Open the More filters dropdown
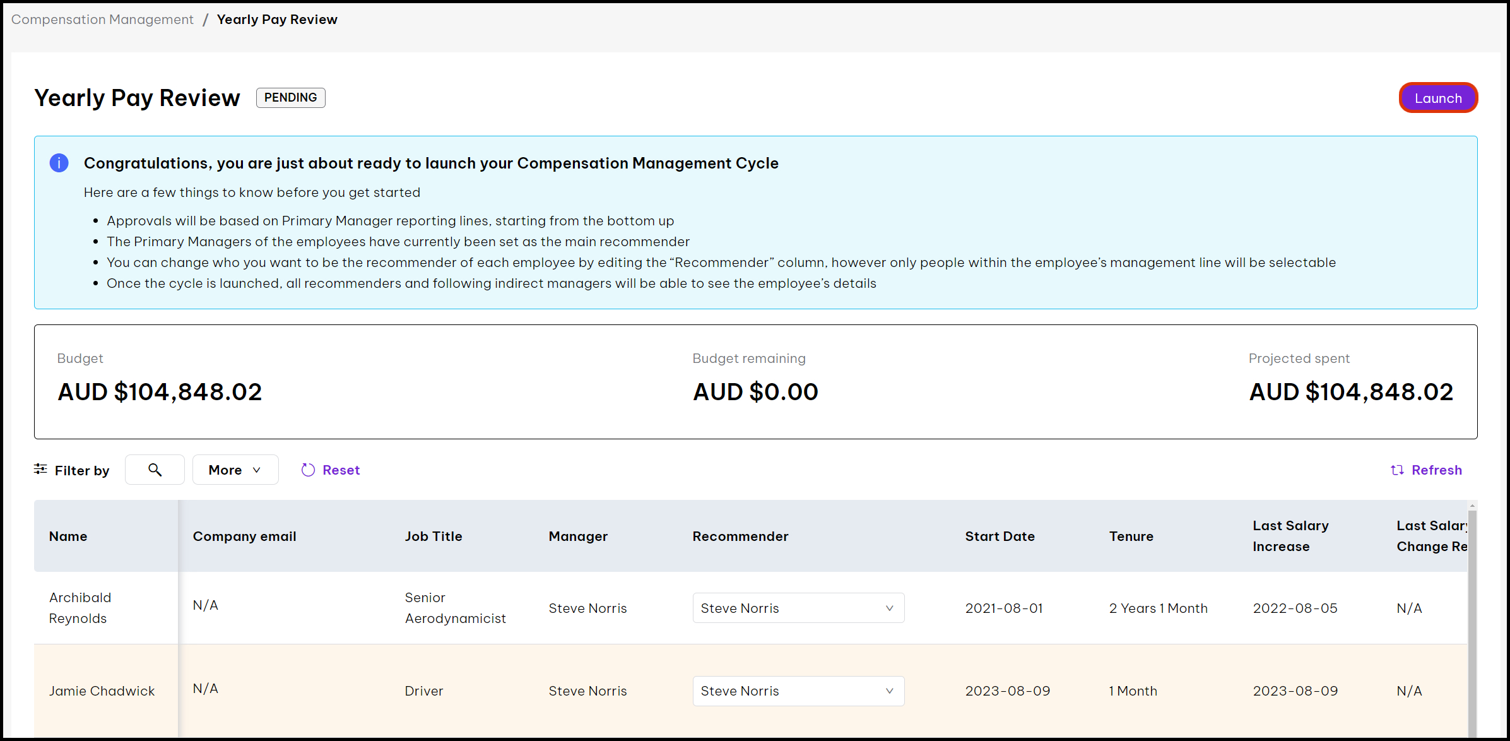The image size is (1510, 741). click(235, 470)
